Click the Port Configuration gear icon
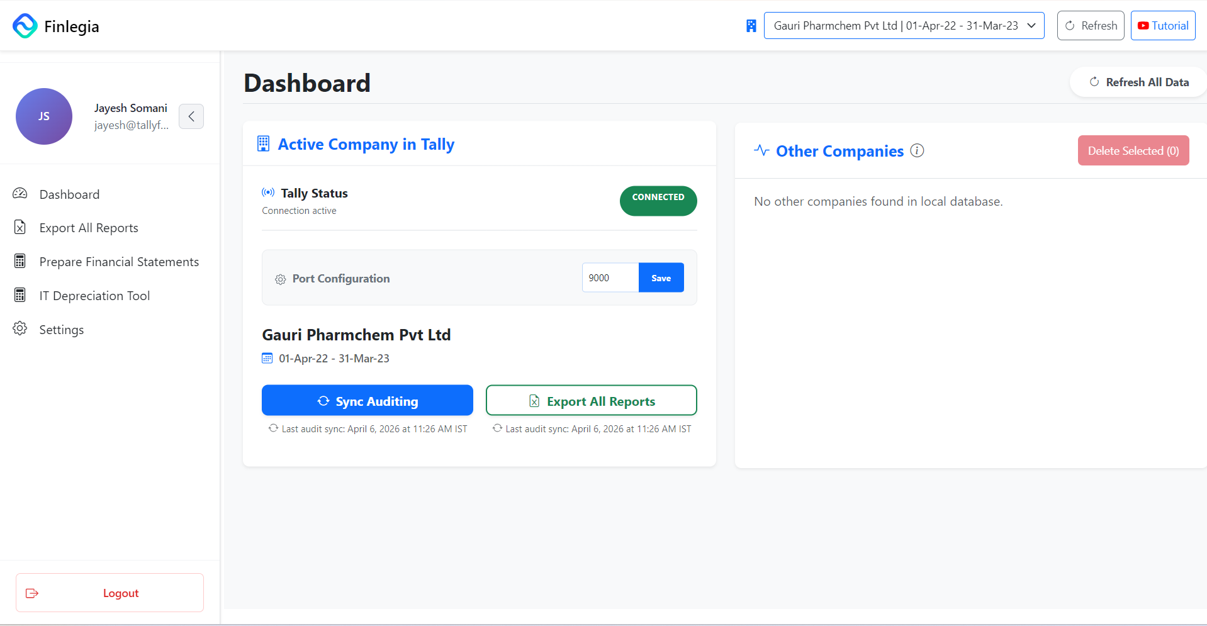 pos(280,279)
